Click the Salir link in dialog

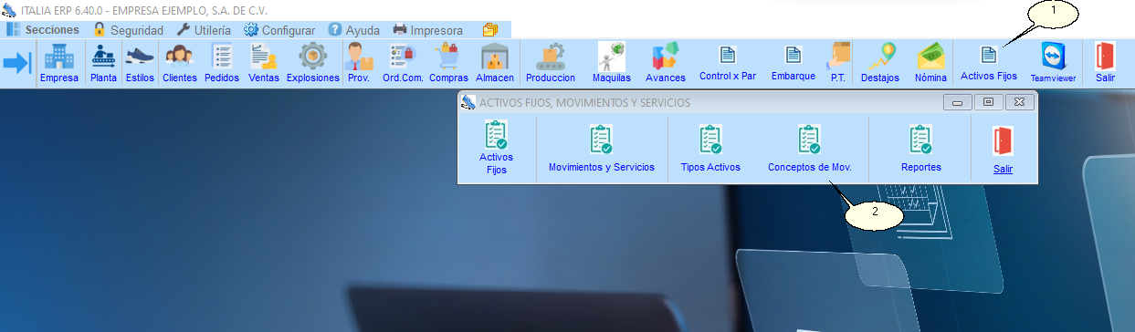click(1003, 169)
